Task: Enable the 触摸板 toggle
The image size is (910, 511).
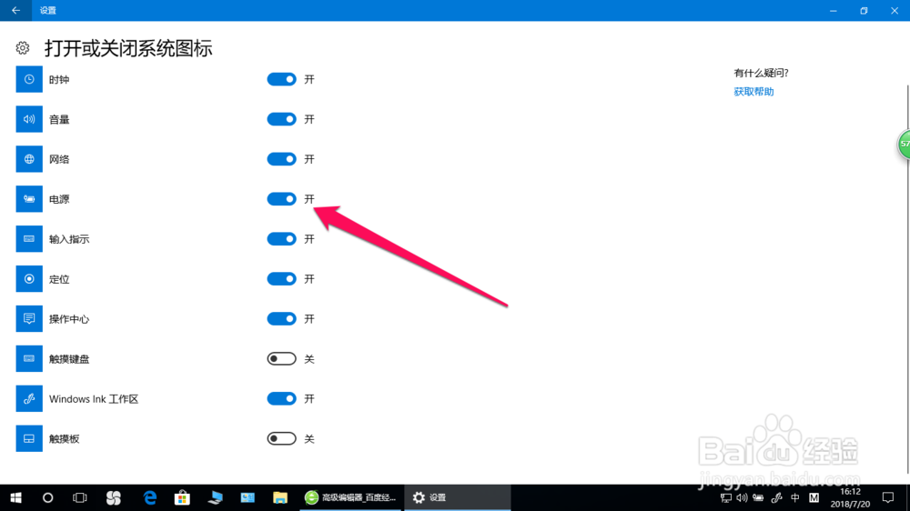Action: point(281,438)
